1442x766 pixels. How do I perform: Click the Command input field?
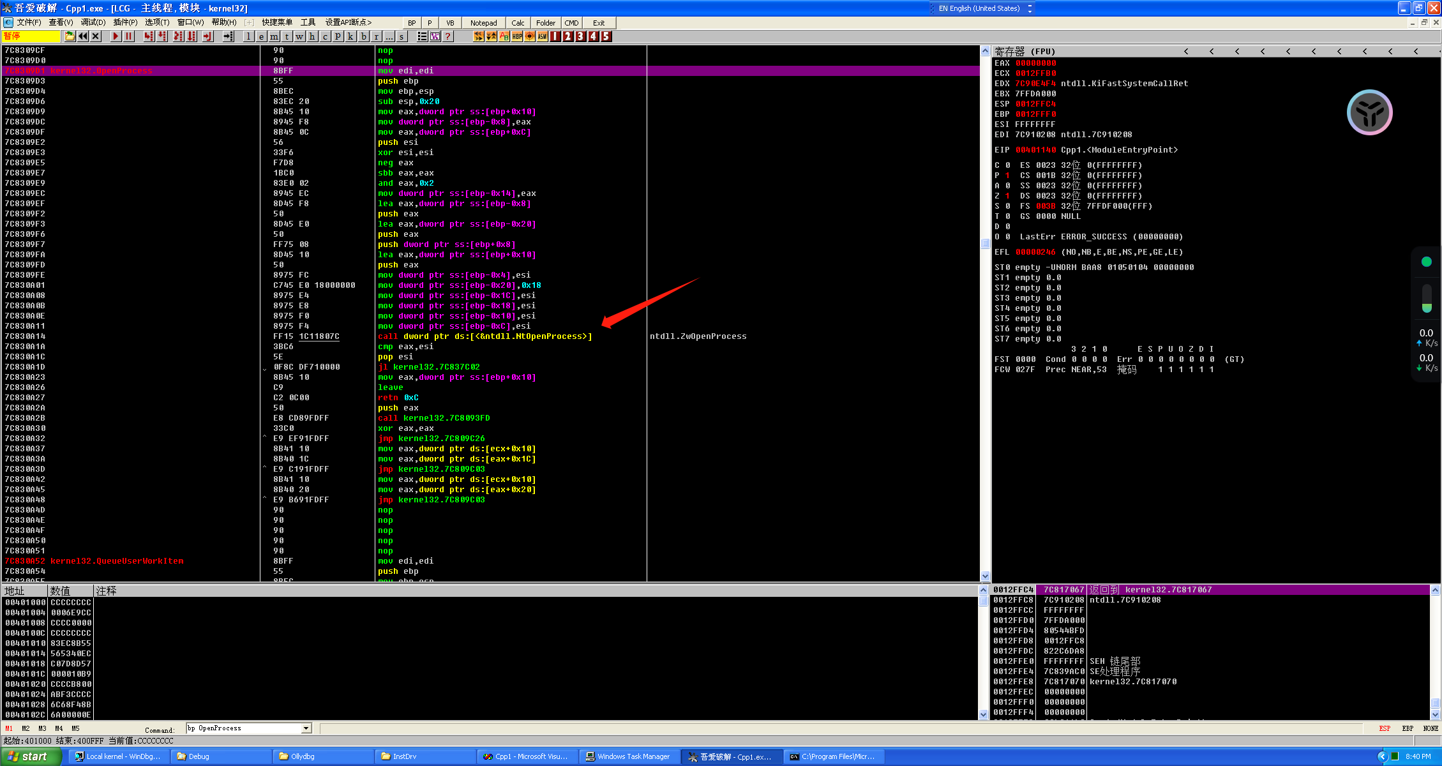pos(244,728)
